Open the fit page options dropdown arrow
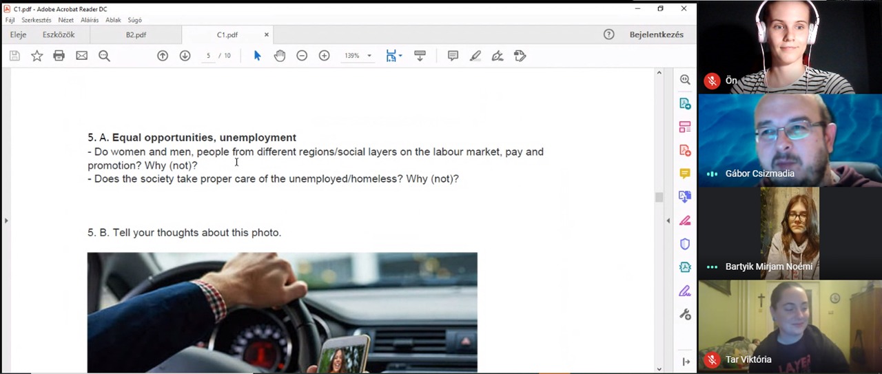Viewport: 882px width, 374px height. (x=400, y=56)
